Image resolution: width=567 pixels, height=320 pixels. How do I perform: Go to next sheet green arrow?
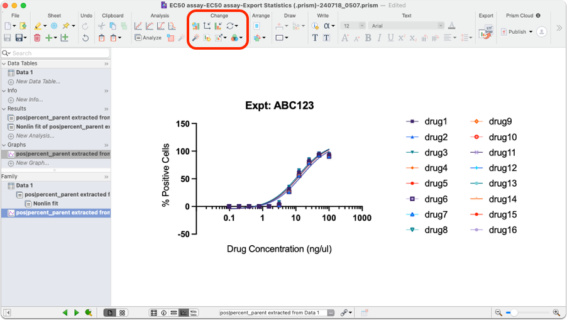[x=77, y=312]
